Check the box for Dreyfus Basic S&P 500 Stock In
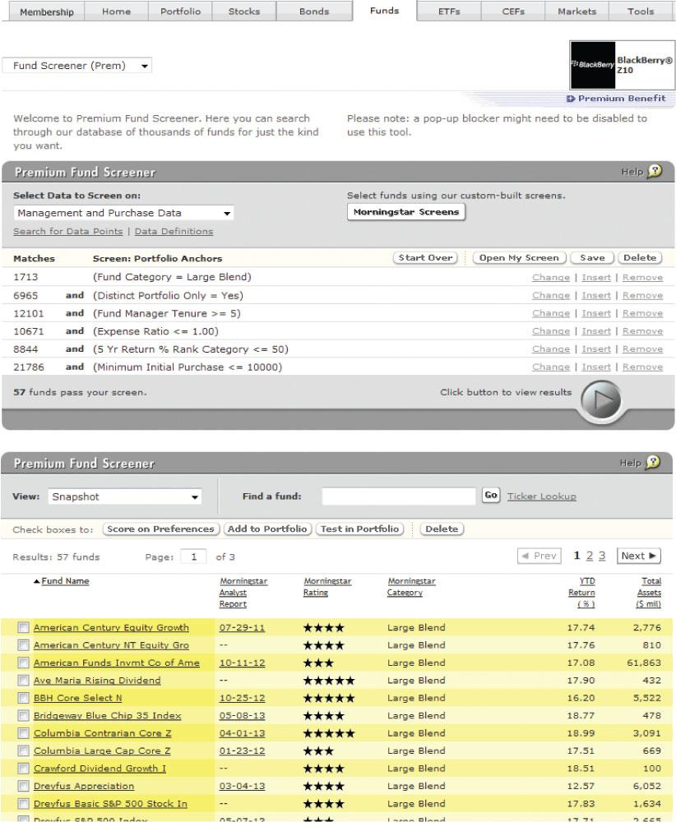 tap(23, 804)
